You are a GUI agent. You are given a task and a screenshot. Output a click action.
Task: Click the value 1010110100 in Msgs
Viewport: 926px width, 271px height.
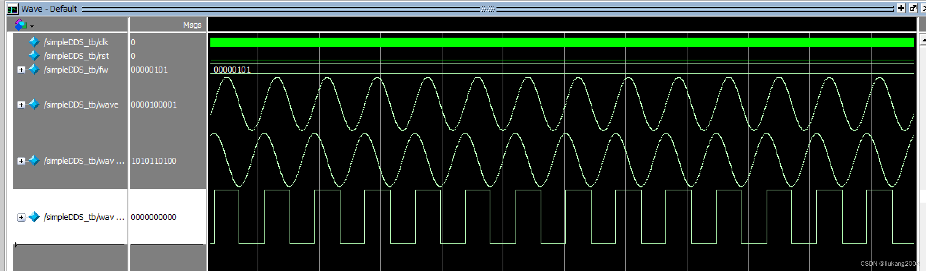tap(154, 161)
